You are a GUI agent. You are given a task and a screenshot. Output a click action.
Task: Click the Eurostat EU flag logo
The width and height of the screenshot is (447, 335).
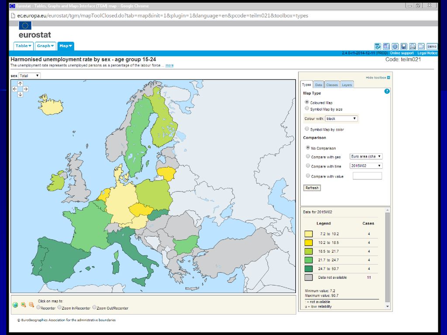25,26
